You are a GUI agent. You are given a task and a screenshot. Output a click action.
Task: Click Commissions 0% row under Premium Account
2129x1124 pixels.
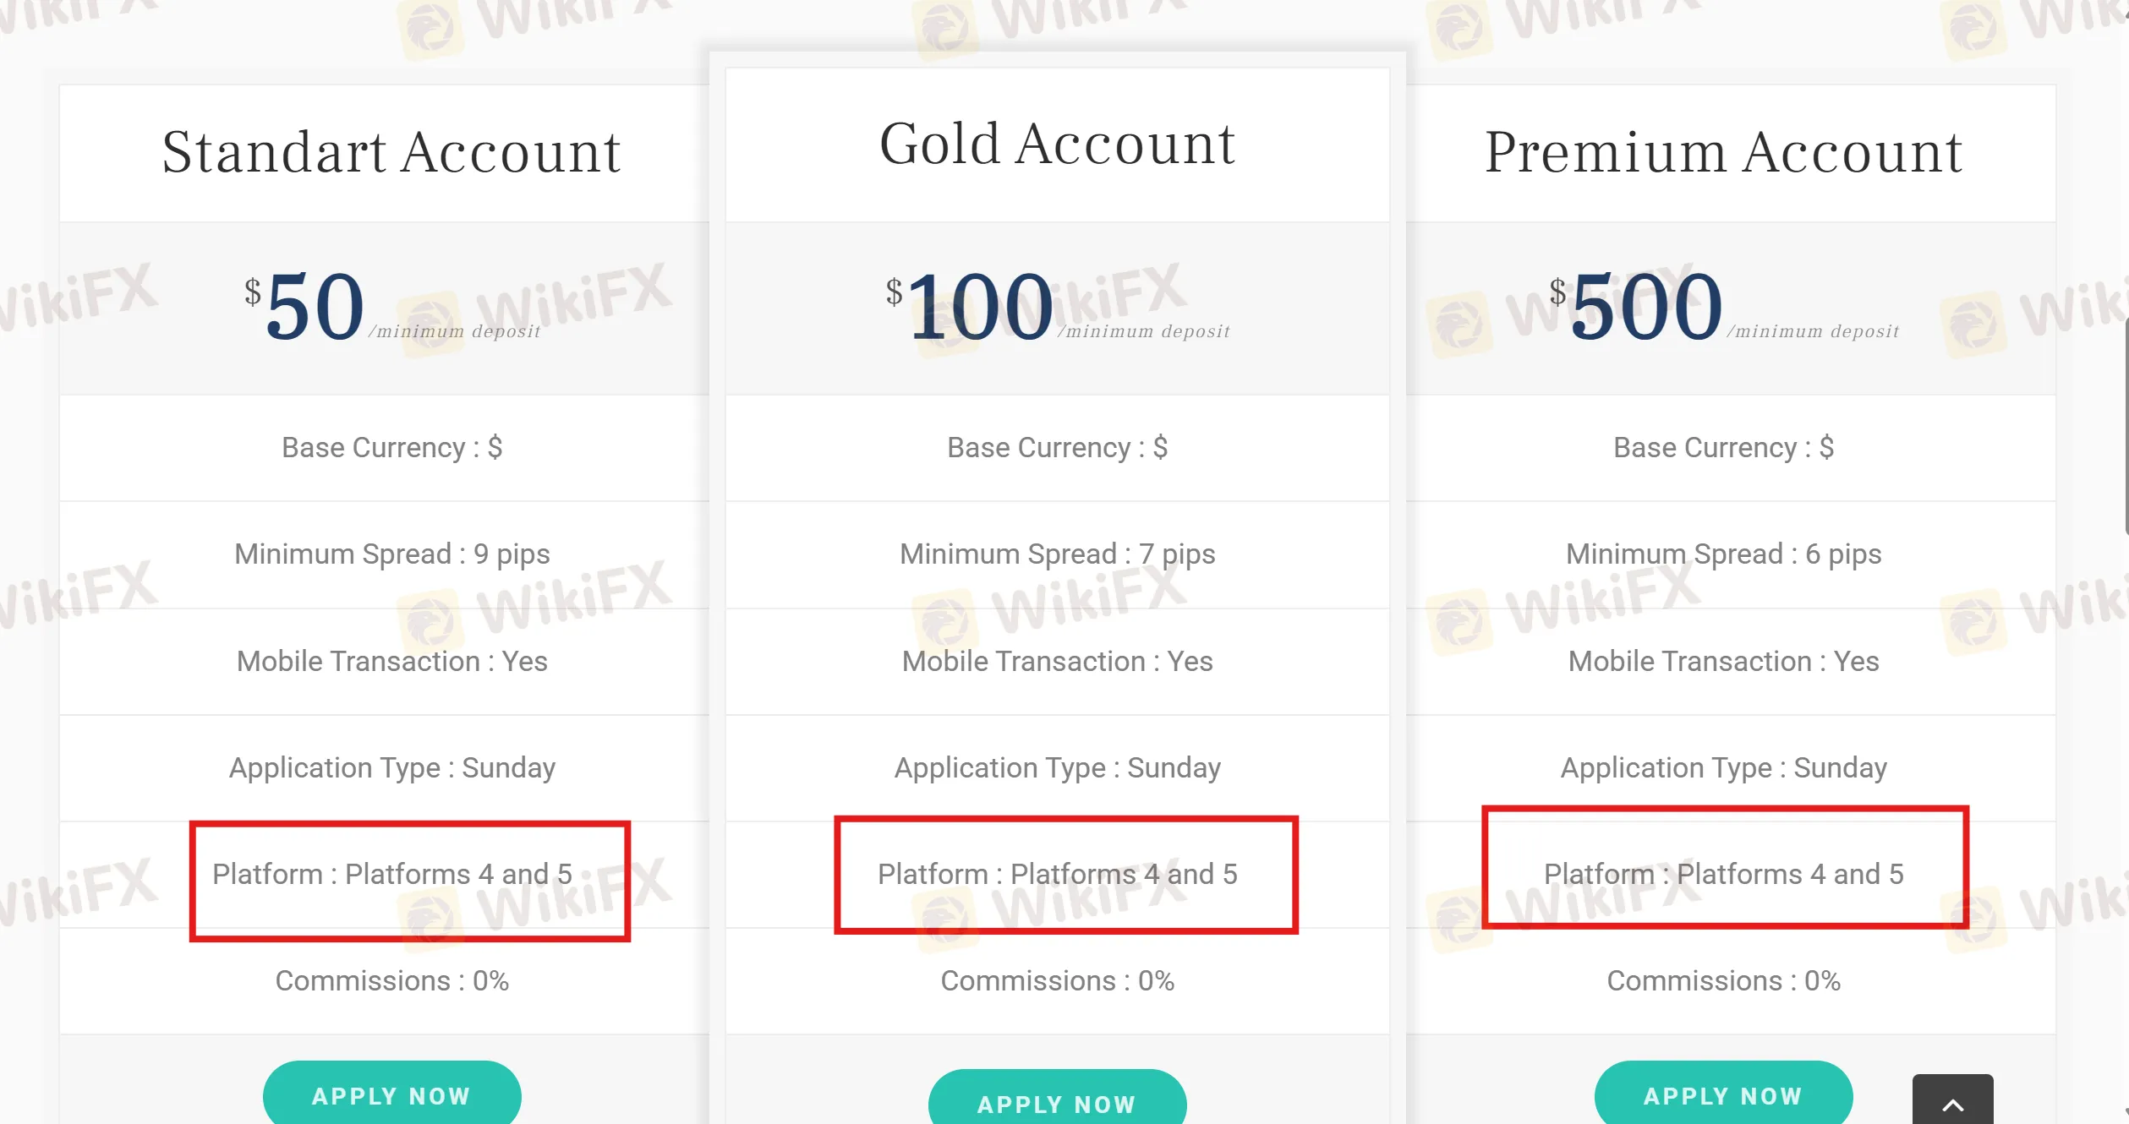(x=1723, y=981)
